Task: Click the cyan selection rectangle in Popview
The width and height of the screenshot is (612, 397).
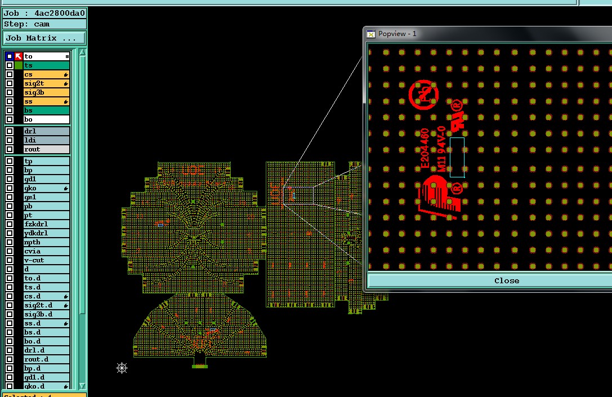Action: pyautogui.click(x=457, y=157)
